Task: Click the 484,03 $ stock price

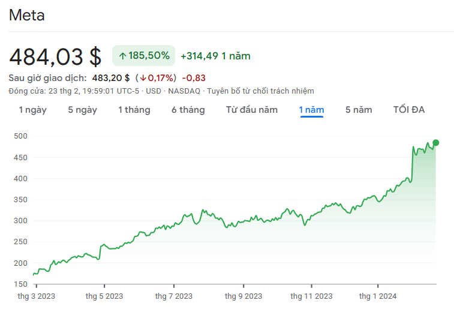Action: click(55, 56)
